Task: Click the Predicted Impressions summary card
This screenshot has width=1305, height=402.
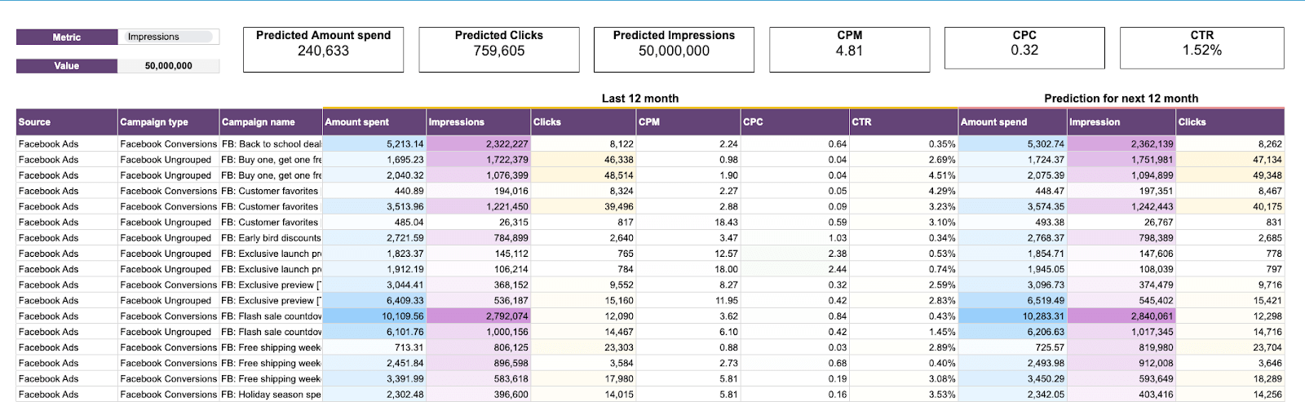Action: pyautogui.click(x=674, y=50)
